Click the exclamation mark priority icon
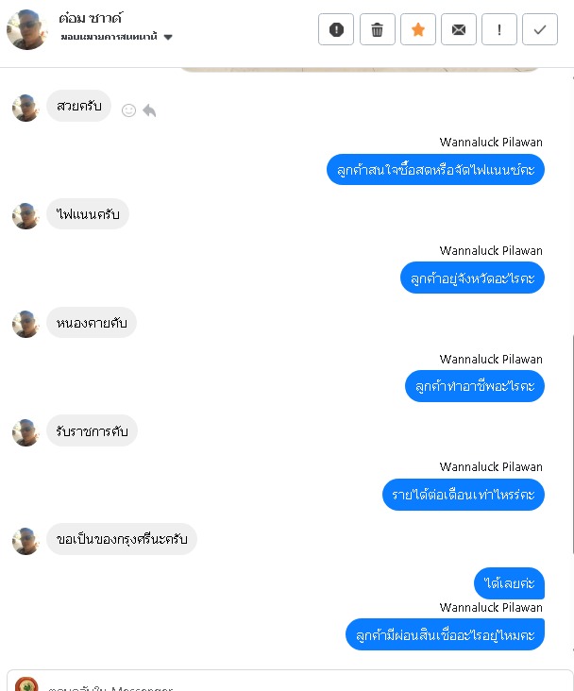574x691 pixels. pyautogui.click(x=499, y=29)
